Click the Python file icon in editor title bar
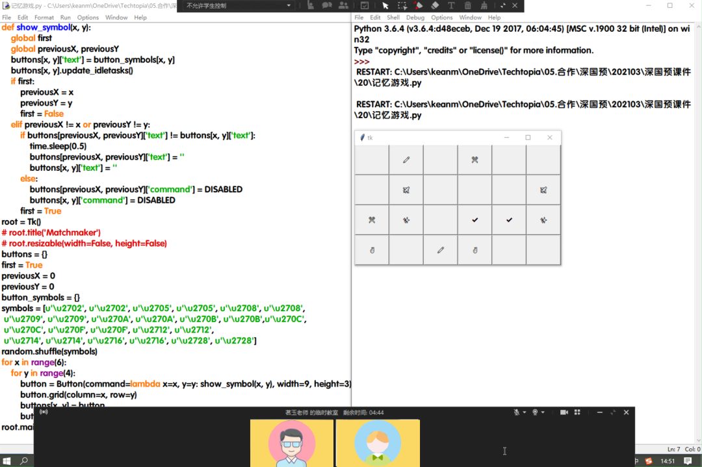Viewport: 702px width, 467px height. (x=6, y=5)
